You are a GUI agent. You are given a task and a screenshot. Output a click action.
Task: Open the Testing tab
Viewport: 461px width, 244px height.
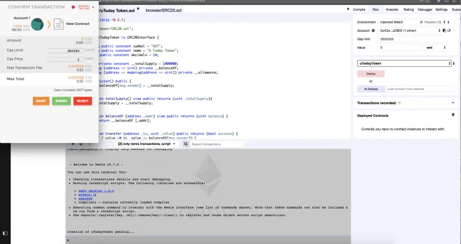[x=408, y=9]
